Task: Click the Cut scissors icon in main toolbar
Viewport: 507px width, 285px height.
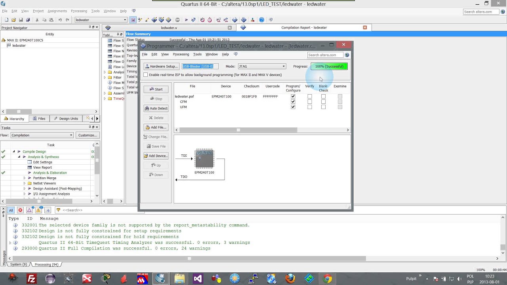Action: pos(37,20)
